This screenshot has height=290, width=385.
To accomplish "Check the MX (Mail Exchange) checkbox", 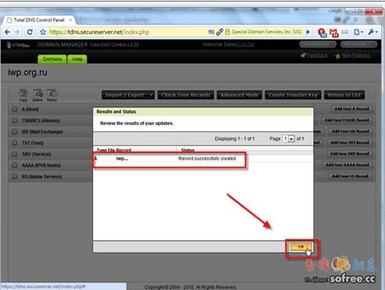I will [15, 131].
